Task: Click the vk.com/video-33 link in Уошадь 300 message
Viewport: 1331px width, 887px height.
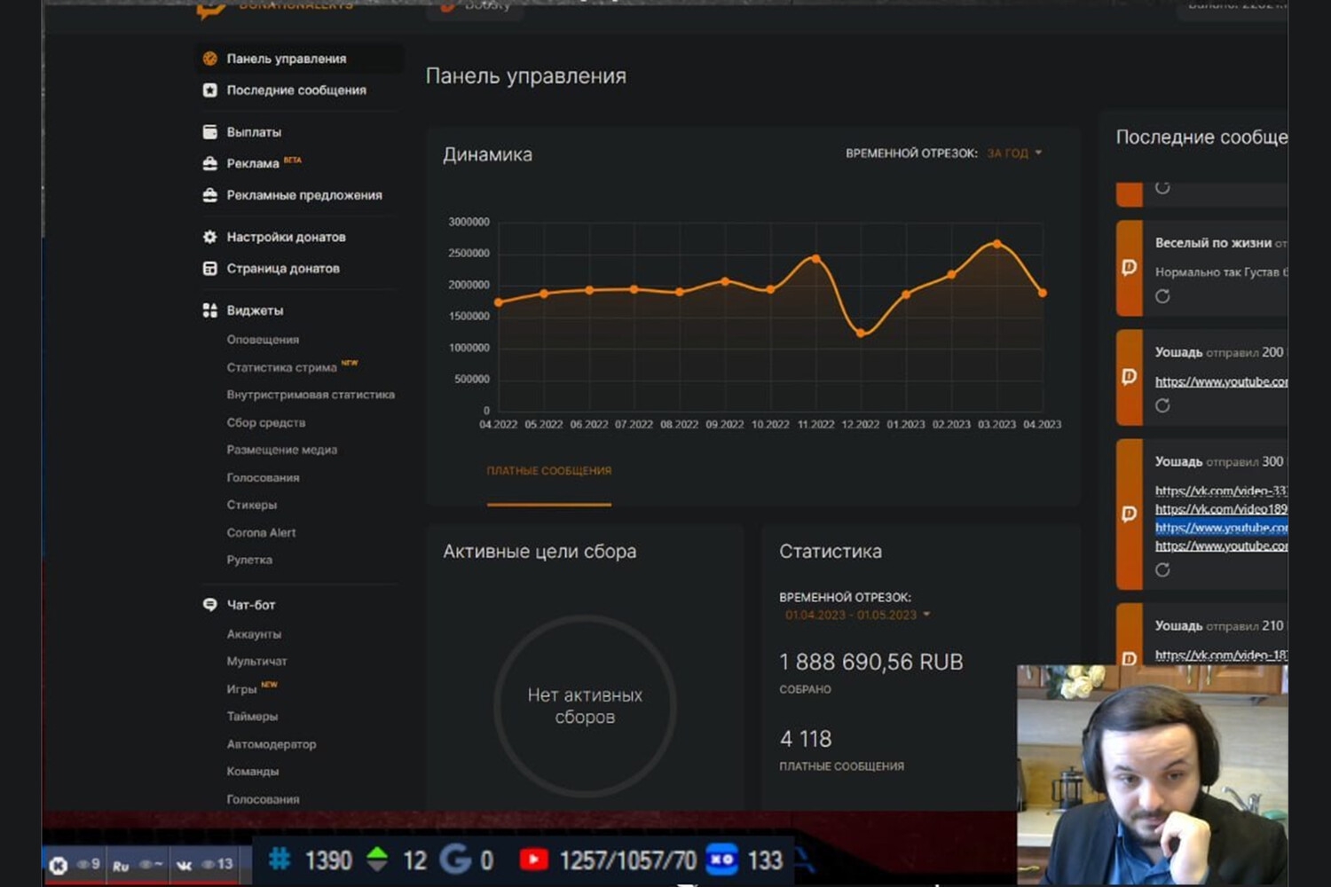Action: tap(1221, 491)
